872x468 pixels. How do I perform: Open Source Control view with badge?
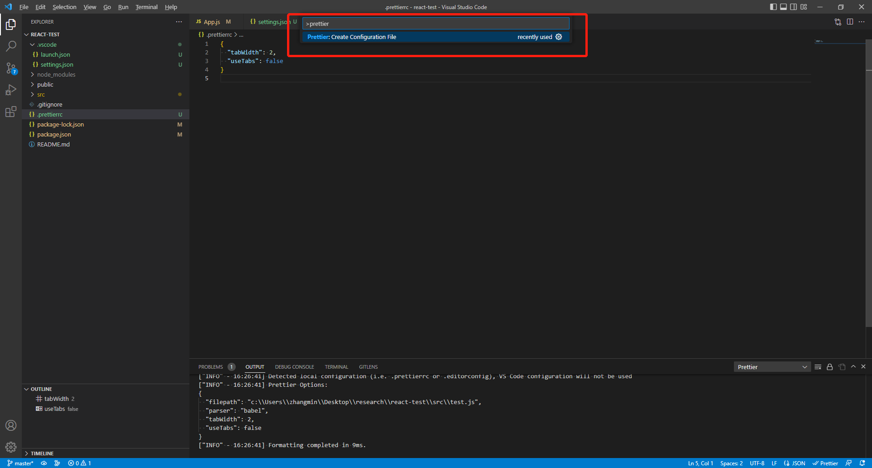11,68
